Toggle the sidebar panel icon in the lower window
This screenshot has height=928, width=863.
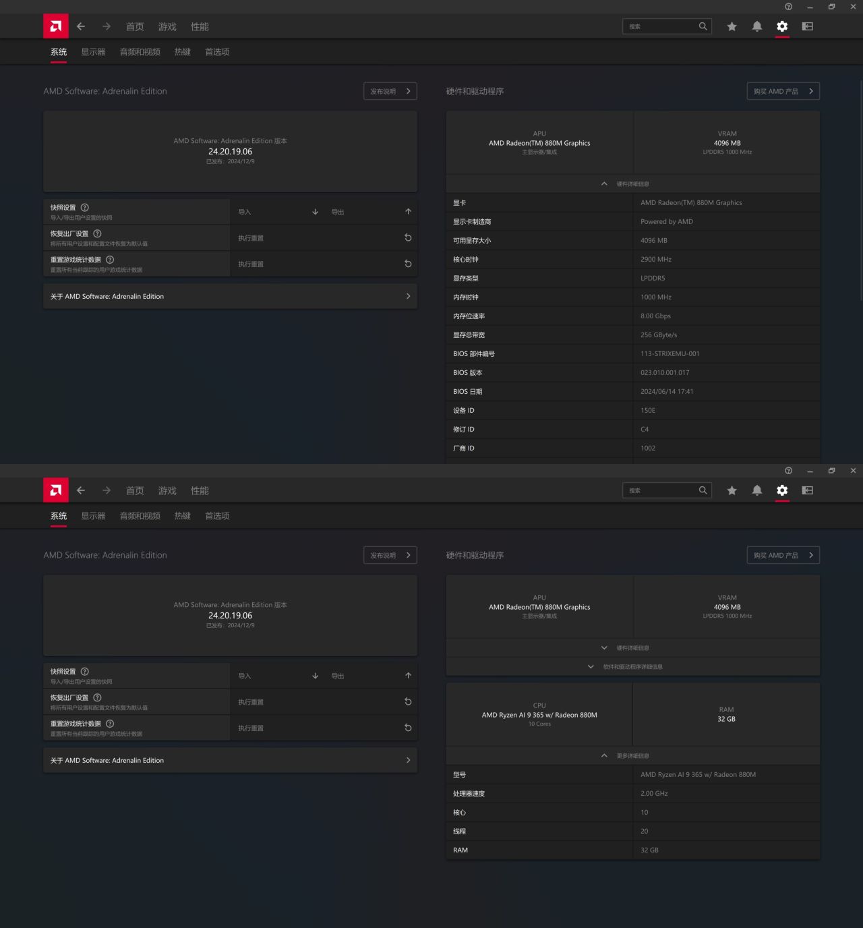click(808, 490)
